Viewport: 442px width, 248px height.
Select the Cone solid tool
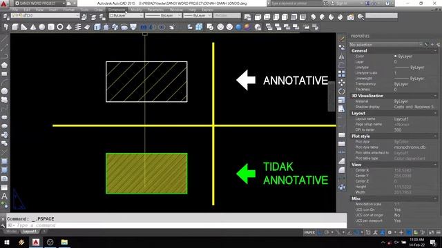[x=33, y=27]
